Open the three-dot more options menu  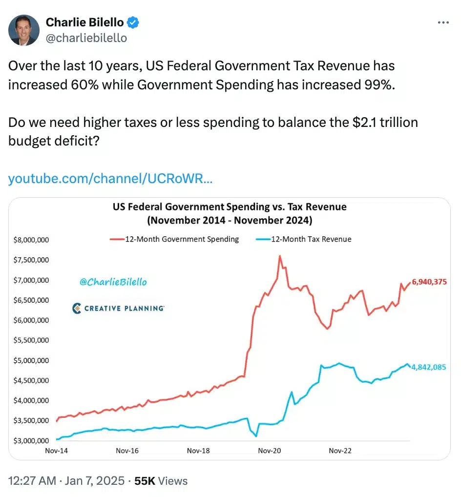443,22
